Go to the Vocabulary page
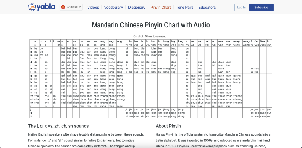The width and height of the screenshot is (302, 148). (114, 7)
